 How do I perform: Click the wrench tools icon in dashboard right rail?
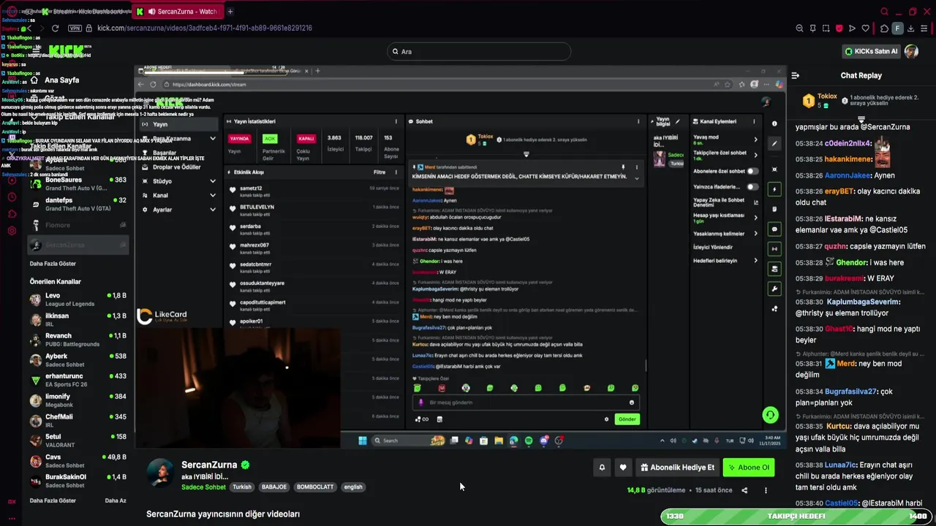click(774, 289)
